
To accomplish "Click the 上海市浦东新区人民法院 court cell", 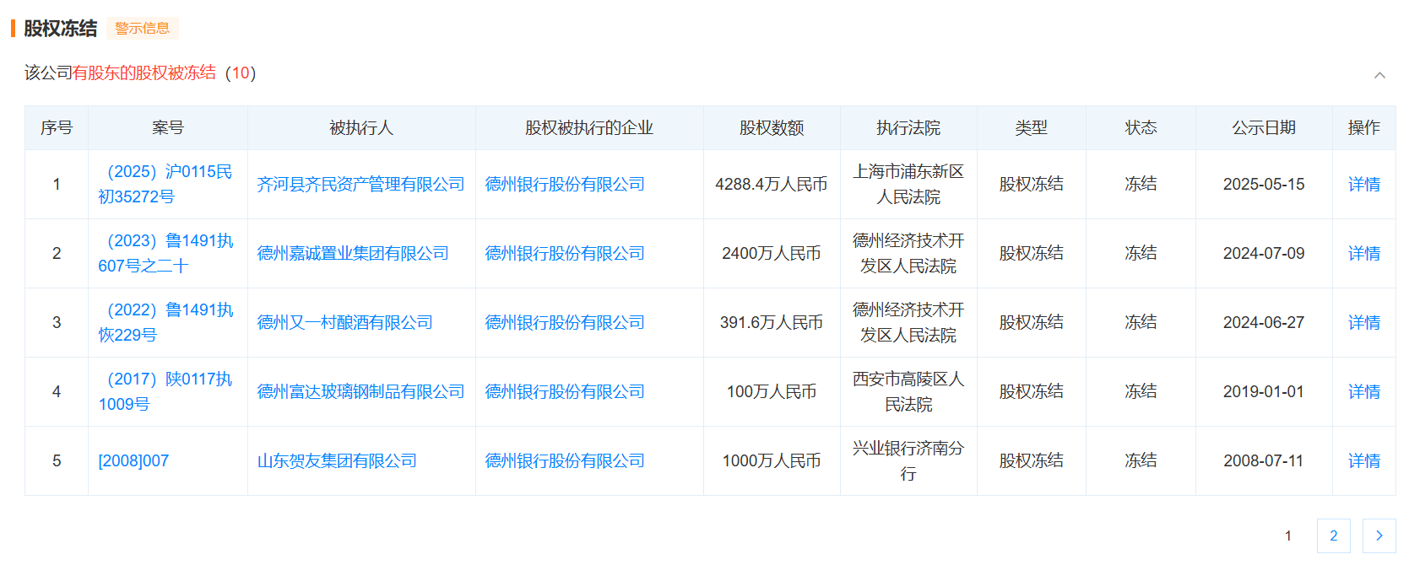I will pos(908,184).
